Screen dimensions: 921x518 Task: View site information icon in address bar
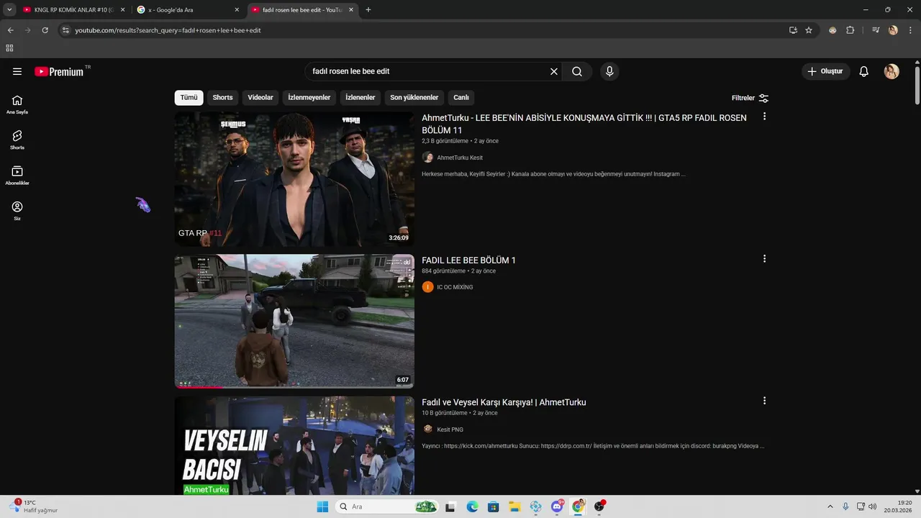tap(65, 30)
